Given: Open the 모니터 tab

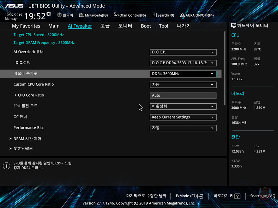Looking at the screenshot, I should pos(125,26).
